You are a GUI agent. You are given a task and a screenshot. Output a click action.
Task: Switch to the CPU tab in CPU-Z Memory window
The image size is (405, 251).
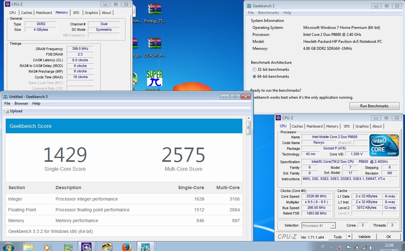click(12, 13)
